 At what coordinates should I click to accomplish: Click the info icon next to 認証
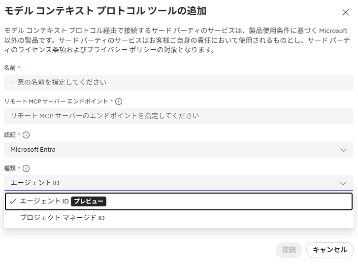click(27, 135)
